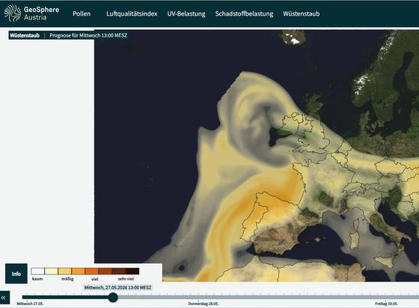This screenshot has height=308, width=419.
Task: Click the 'kaum' white legend swatch
Action: coord(37,271)
